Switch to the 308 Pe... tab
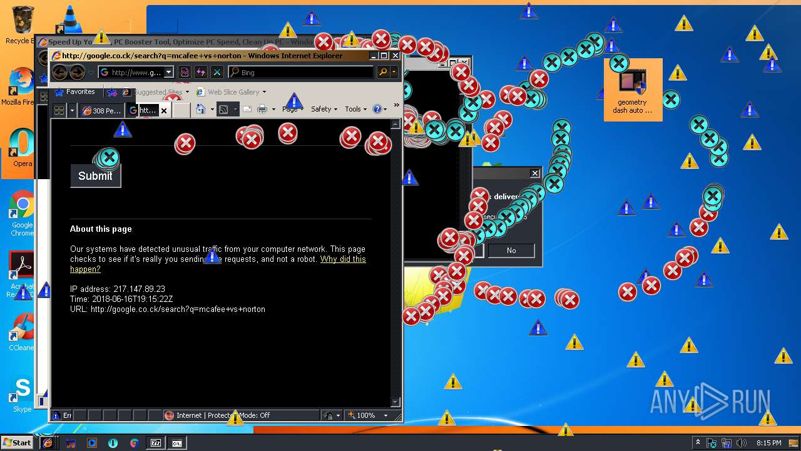 (x=101, y=110)
